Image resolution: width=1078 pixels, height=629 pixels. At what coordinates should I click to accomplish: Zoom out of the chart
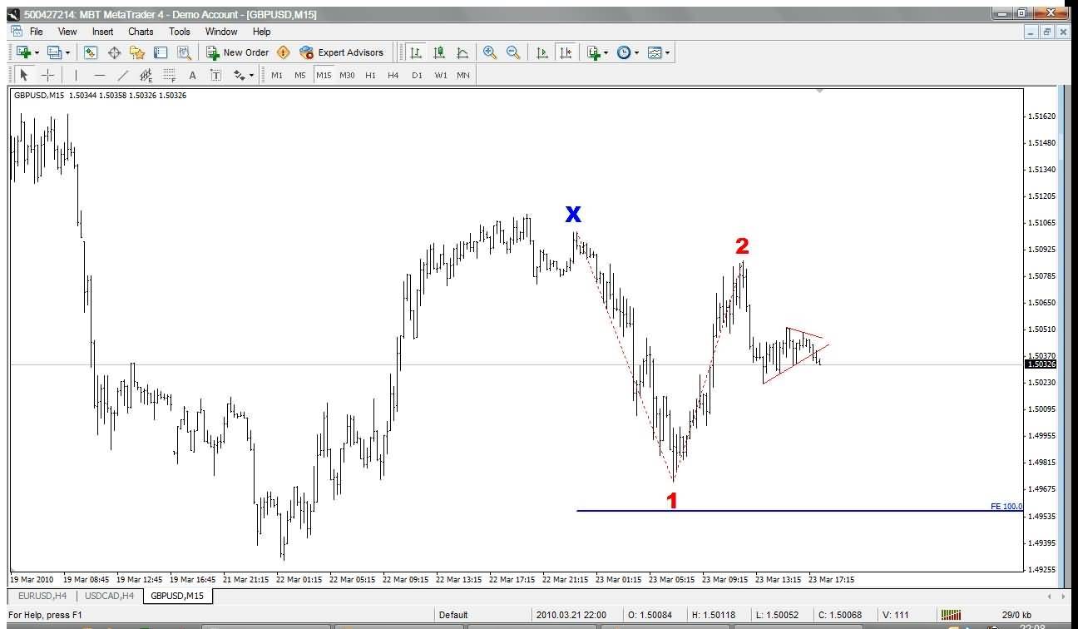pyautogui.click(x=513, y=52)
